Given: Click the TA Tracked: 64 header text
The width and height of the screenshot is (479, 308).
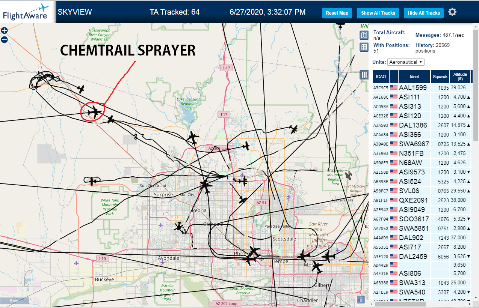Looking at the screenshot, I should point(175,12).
